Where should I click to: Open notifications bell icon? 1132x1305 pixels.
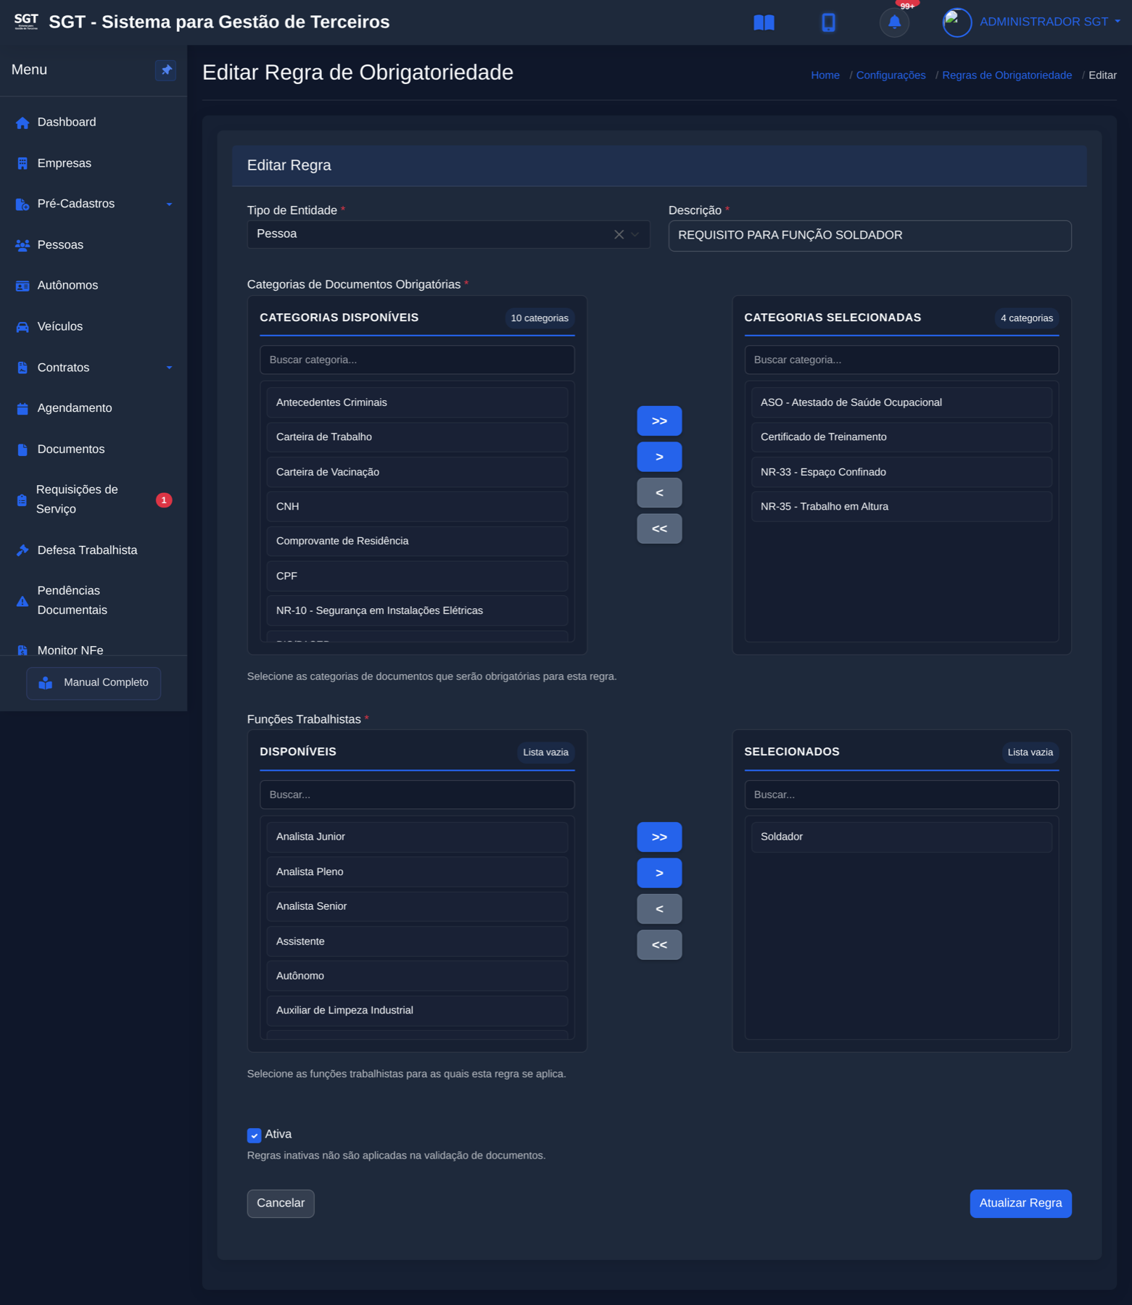click(x=894, y=22)
